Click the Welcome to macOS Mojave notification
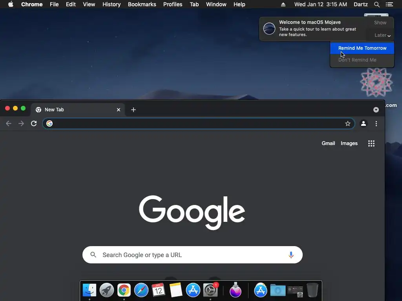 coord(313,28)
